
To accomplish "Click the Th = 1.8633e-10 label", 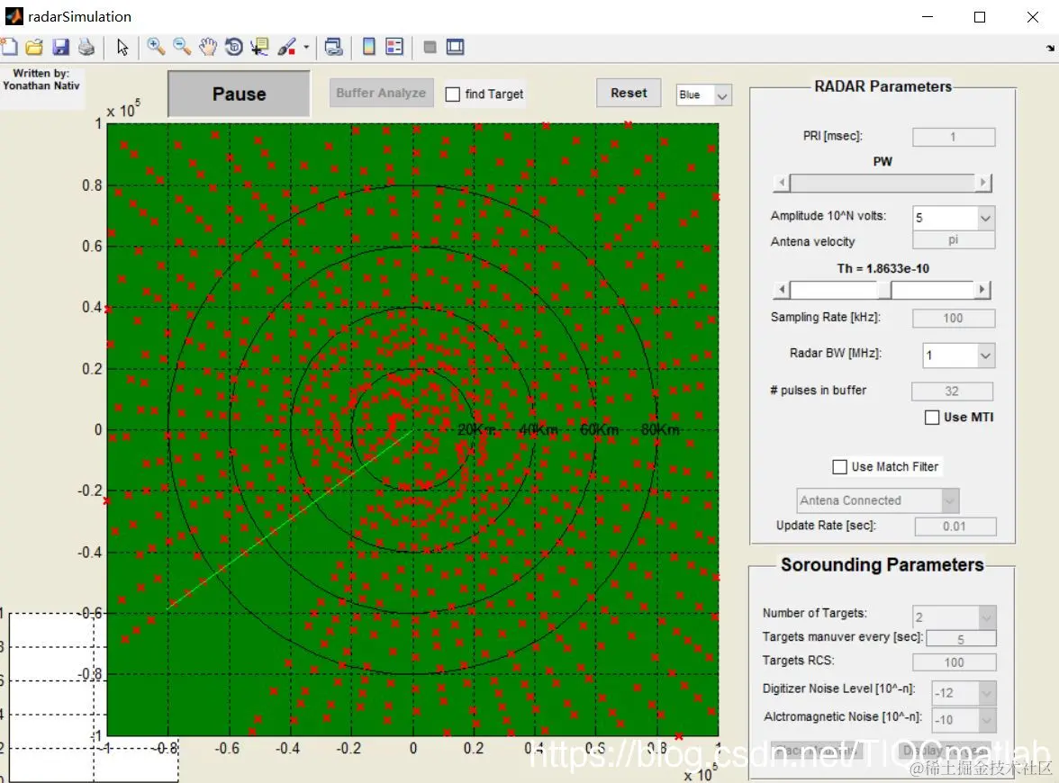I will point(882,268).
